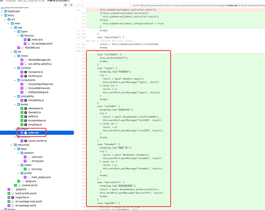Click the purple status badge beside index.d.ts
The image size is (265, 210).
point(25,39)
